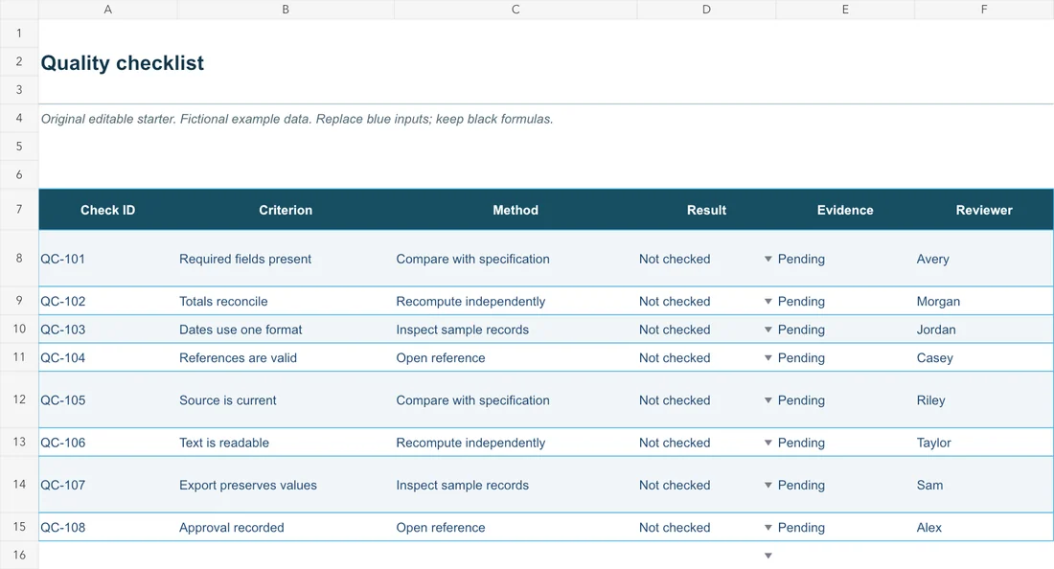Click the Result column header cell

pos(706,211)
